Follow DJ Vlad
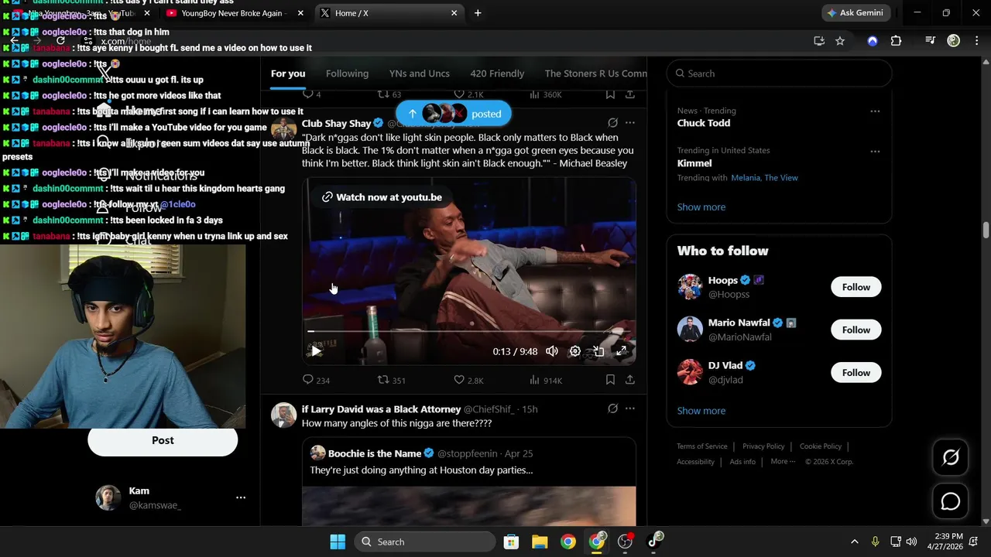 click(856, 372)
